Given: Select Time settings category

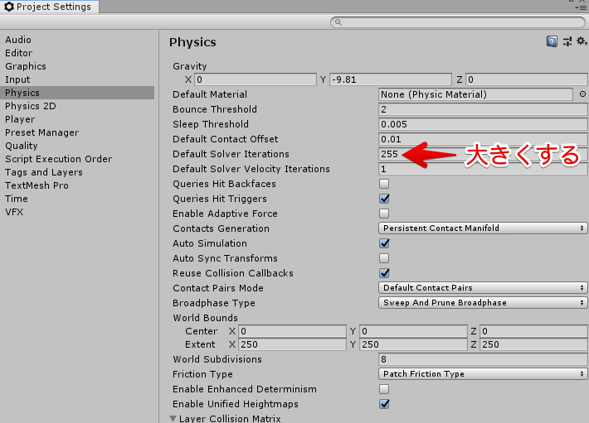Looking at the screenshot, I should 77,199.
